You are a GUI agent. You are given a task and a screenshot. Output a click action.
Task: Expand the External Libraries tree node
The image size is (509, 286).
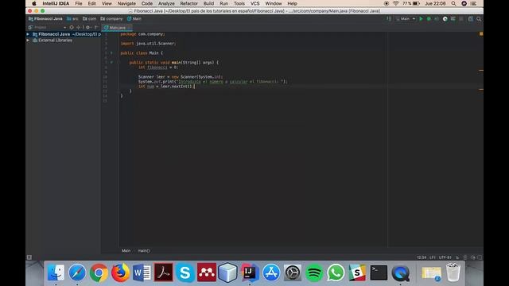tap(28, 41)
